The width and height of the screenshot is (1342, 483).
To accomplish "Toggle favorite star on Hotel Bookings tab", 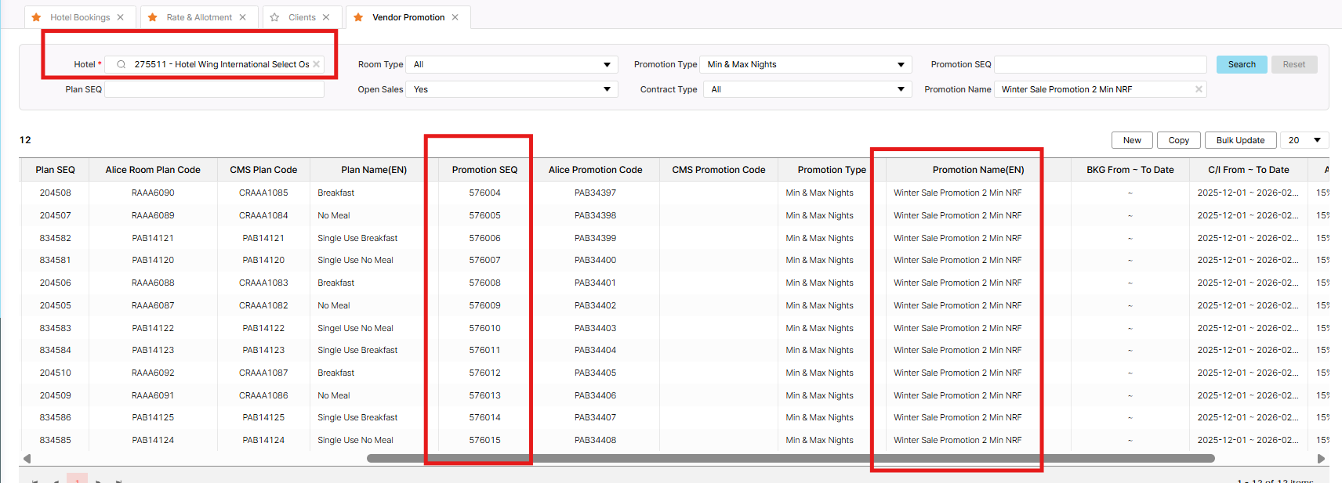I will (x=36, y=17).
